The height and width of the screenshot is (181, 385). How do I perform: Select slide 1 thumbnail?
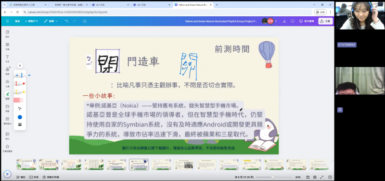tap(26, 164)
